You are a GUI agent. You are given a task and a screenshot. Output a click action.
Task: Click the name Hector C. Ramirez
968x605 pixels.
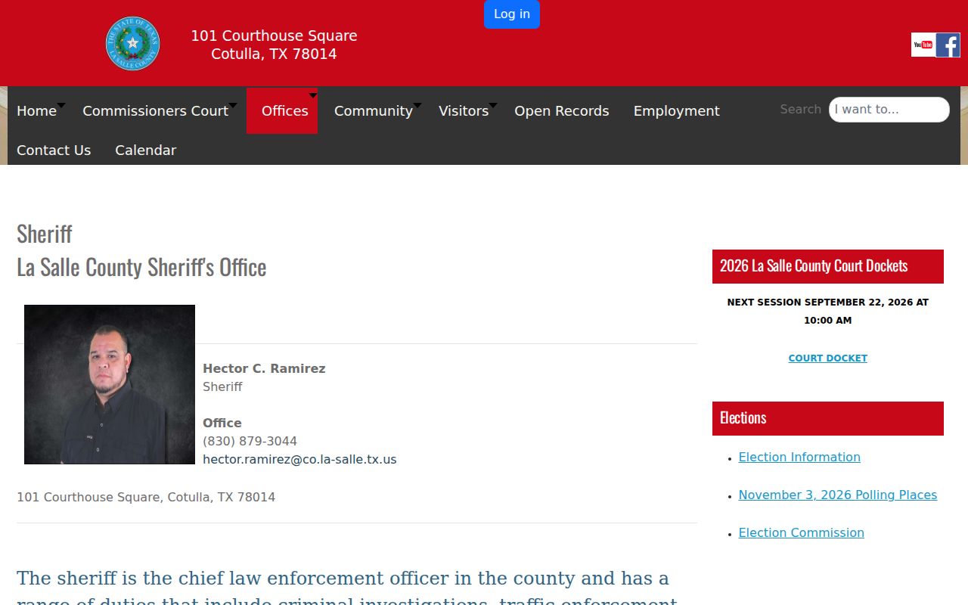pos(264,369)
